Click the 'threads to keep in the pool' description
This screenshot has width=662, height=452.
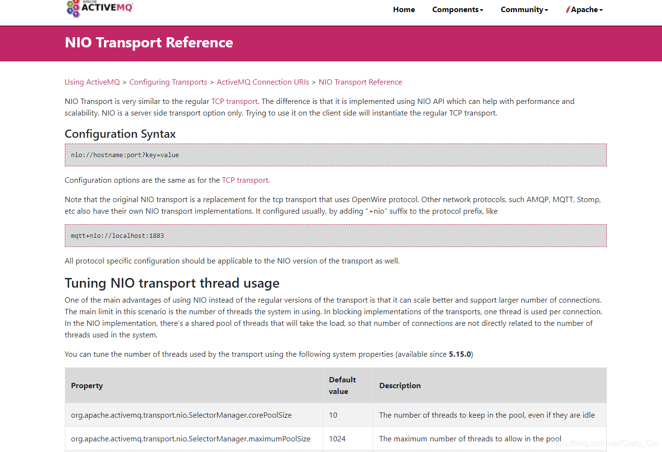(490, 415)
